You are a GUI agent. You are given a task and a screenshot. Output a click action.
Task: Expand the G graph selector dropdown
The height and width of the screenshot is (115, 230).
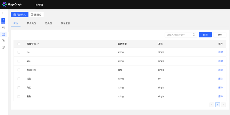[3, 21]
